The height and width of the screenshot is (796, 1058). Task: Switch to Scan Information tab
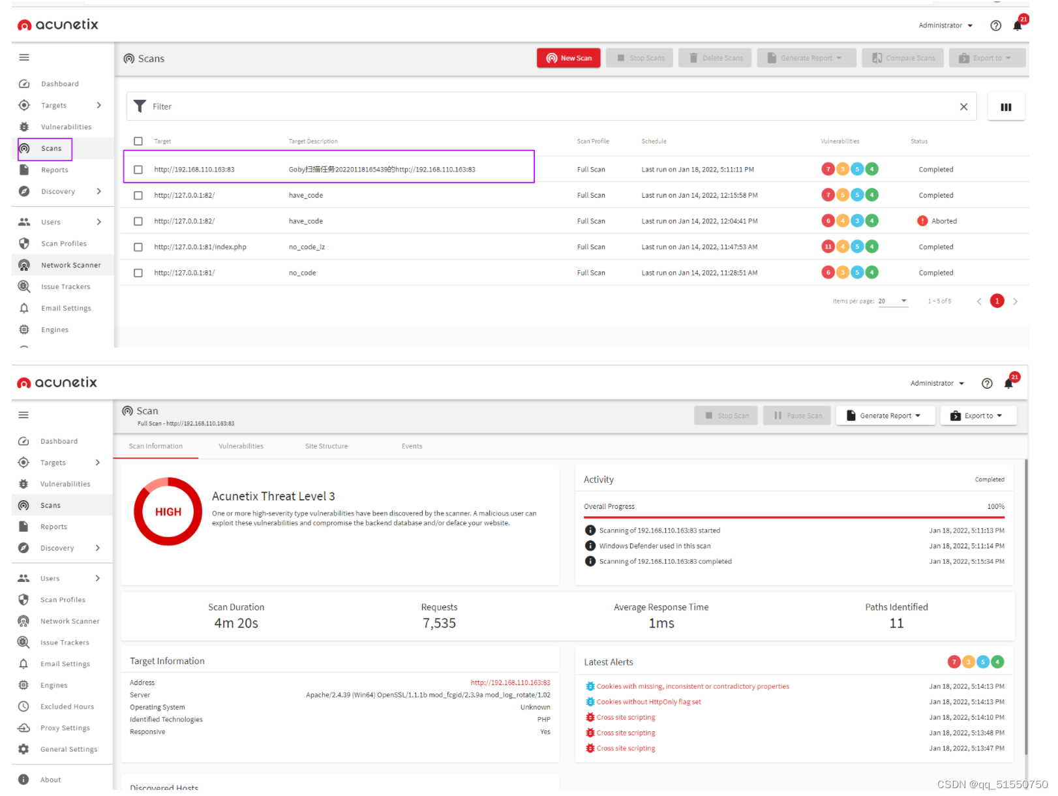coord(156,446)
